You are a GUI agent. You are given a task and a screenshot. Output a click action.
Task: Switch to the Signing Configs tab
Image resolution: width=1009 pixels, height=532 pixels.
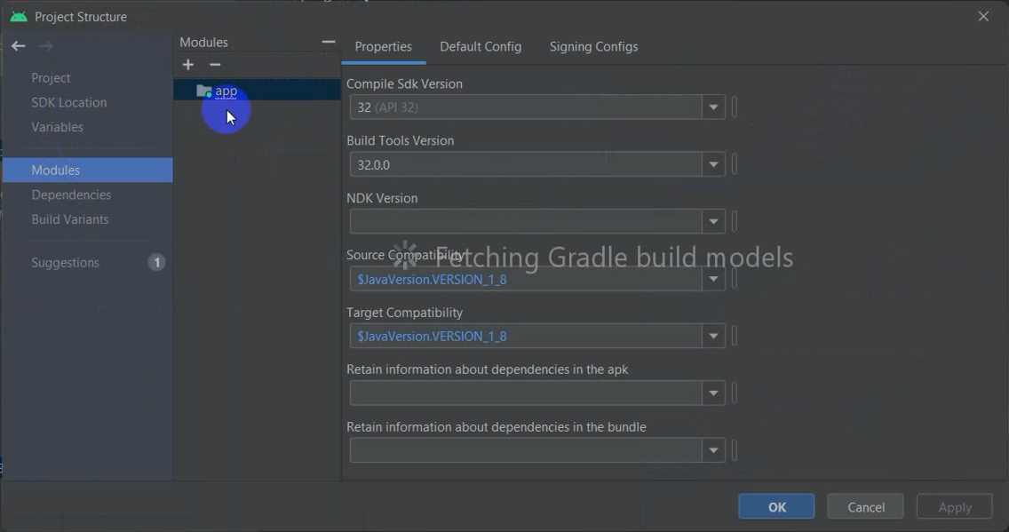coord(593,47)
